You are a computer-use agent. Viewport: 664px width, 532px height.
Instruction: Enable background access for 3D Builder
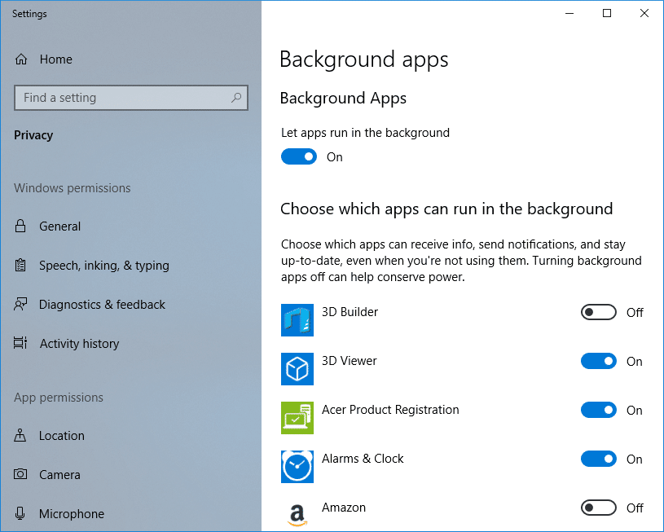coord(599,312)
